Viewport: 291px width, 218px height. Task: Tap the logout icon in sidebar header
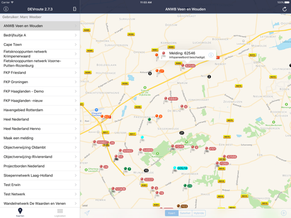[x=75, y=9]
